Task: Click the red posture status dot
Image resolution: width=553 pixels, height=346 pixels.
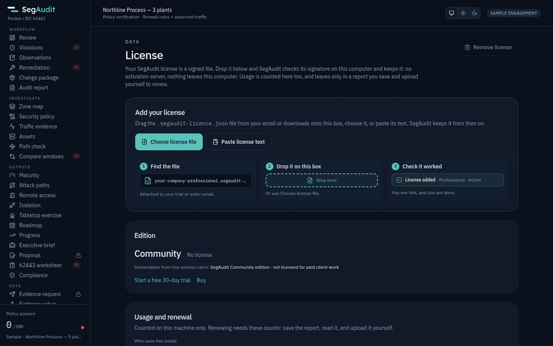Action: 82,328
